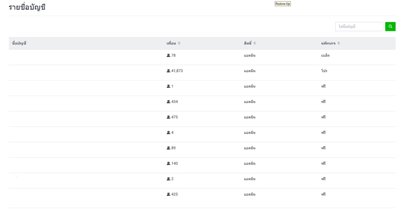Screen dimensions: 407x209
Task: Click the friends icon beside 425
Action: (168, 194)
